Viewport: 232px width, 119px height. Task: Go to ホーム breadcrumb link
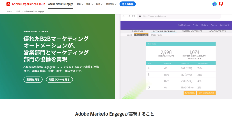9,12
